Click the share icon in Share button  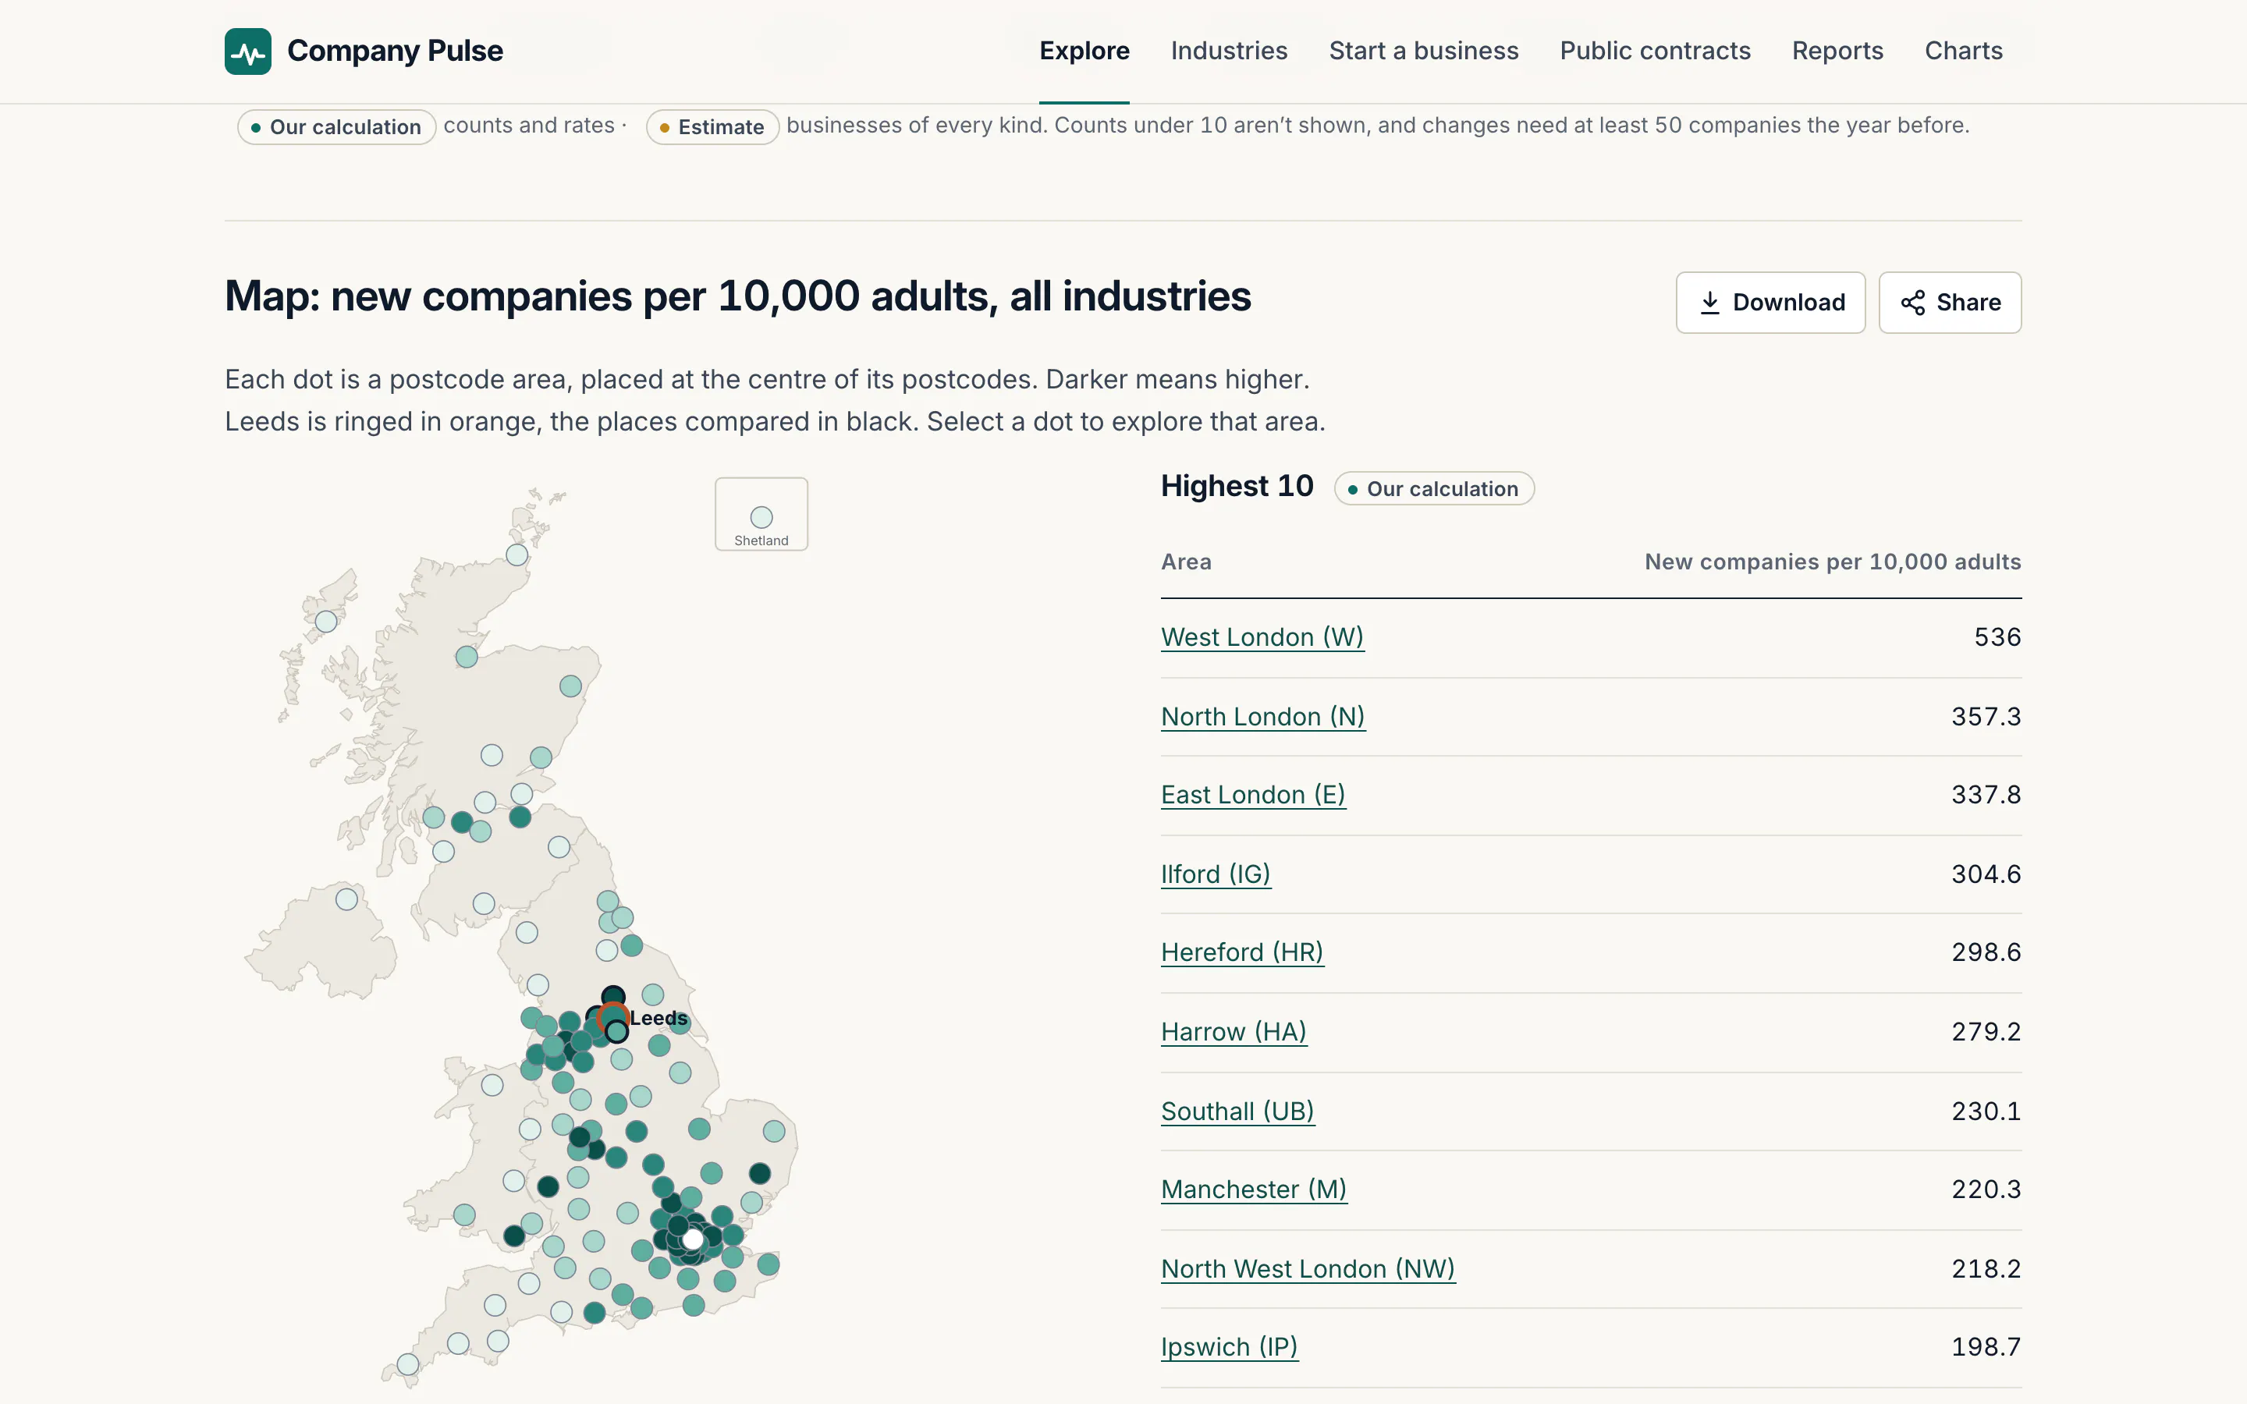pos(1913,303)
